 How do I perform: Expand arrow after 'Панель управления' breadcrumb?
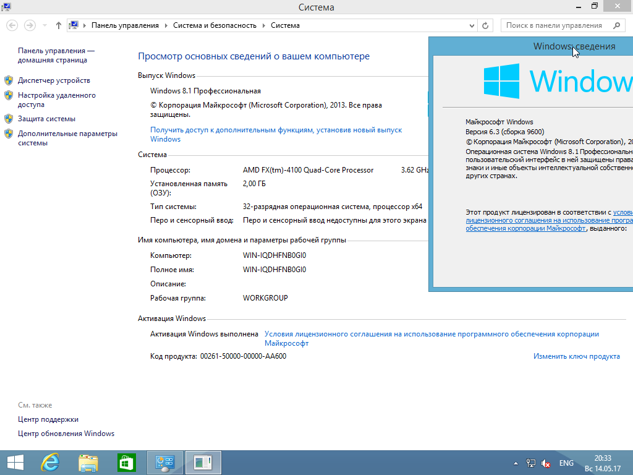click(x=166, y=25)
